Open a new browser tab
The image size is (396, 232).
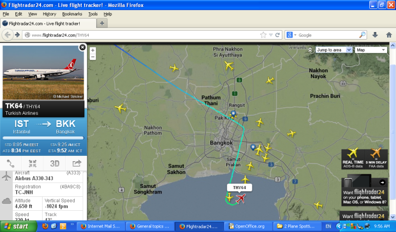click(x=102, y=23)
